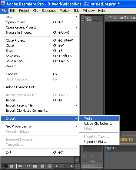Click the Program: Sequence panel tab
136x170 pixels.
[x=122, y=18]
